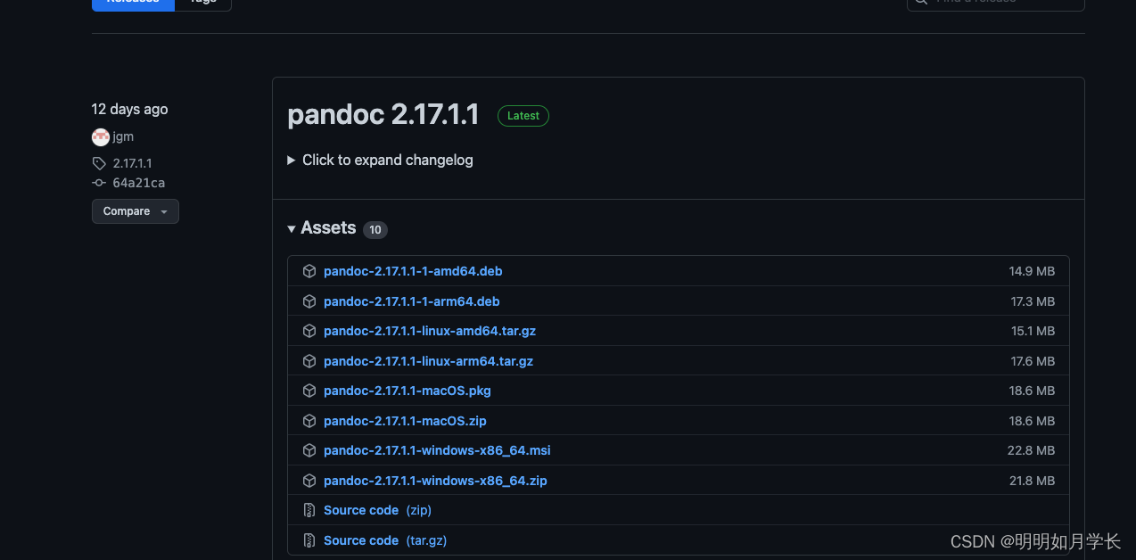Open commit 64a21ca link
This screenshot has width=1136, height=560.
(138, 183)
